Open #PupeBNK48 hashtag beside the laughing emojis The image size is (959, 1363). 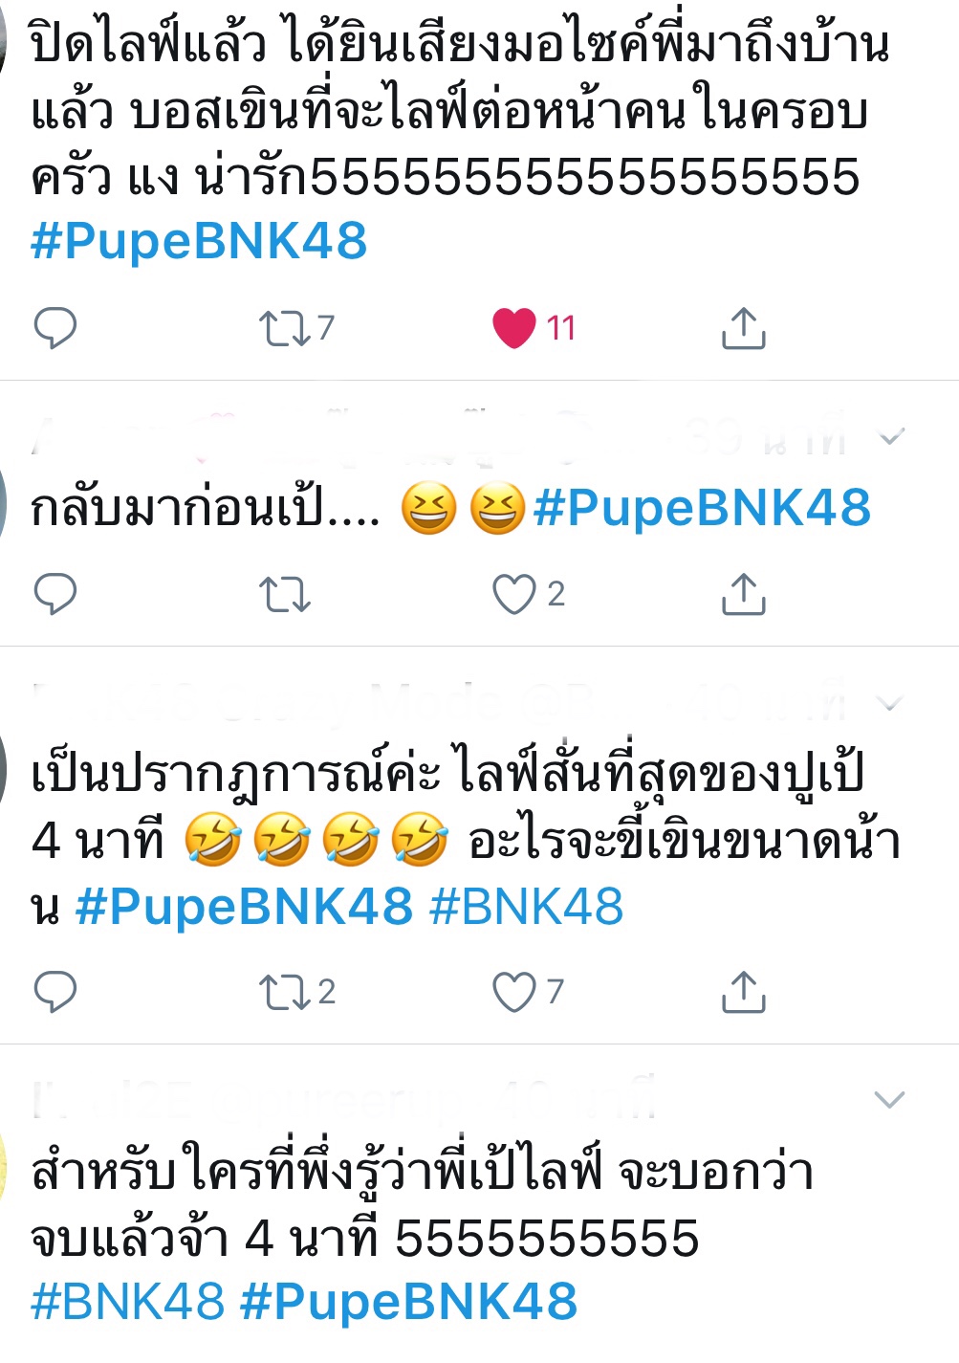703,507
